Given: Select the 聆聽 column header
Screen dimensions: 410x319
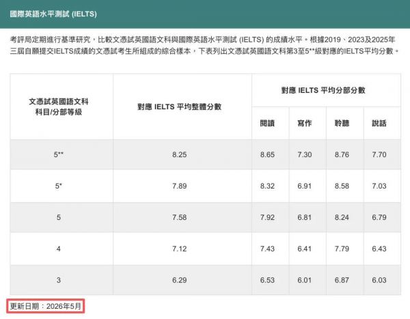Looking at the screenshot, I should [342, 123].
